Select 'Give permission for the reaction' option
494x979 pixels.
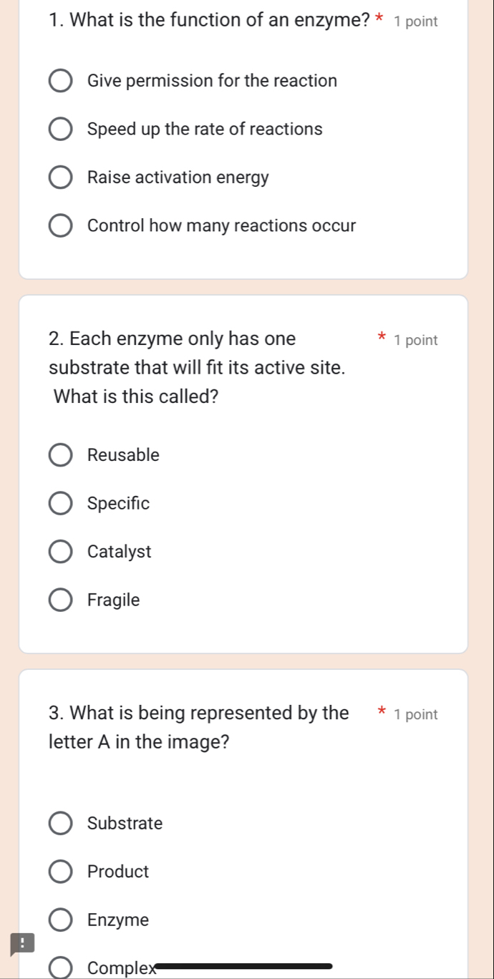tap(60, 81)
